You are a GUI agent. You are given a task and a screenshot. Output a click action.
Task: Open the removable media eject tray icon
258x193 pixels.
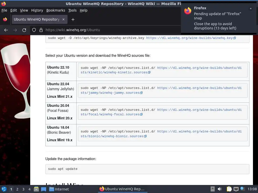pyautogui.click(x=213, y=189)
